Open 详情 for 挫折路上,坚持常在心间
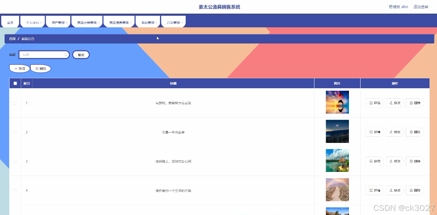The width and height of the screenshot is (437, 215). pyautogui.click(x=375, y=161)
